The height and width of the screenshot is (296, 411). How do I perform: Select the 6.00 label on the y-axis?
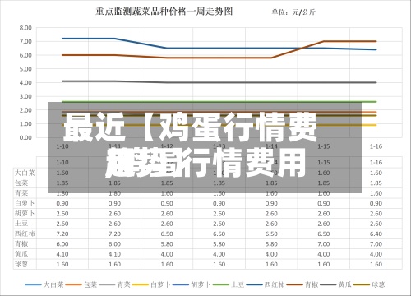tap(25, 55)
